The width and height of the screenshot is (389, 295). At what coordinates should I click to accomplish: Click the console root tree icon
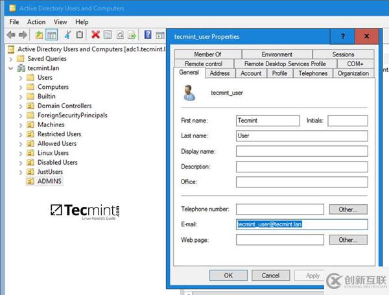coord(11,49)
